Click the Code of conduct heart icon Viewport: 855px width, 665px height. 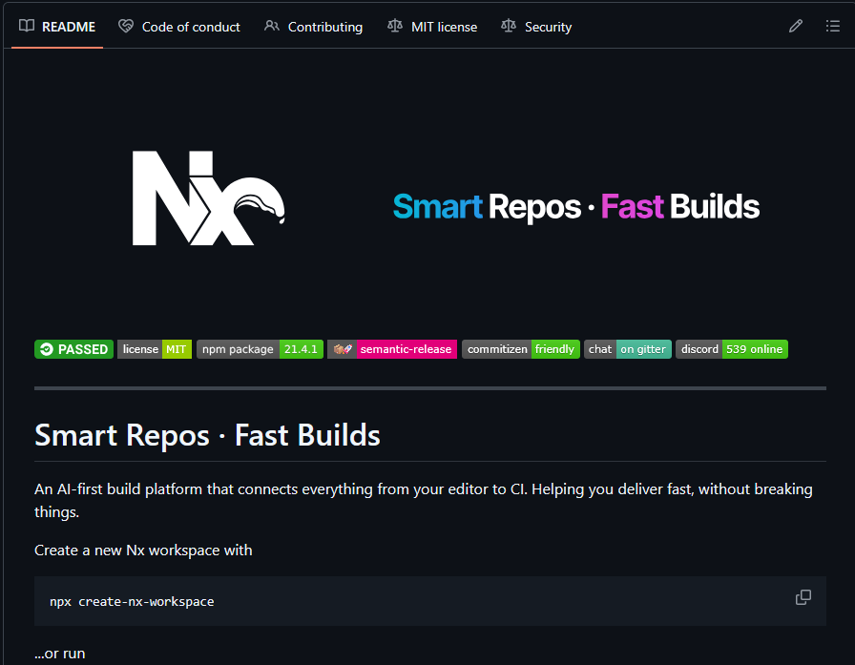click(126, 26)
